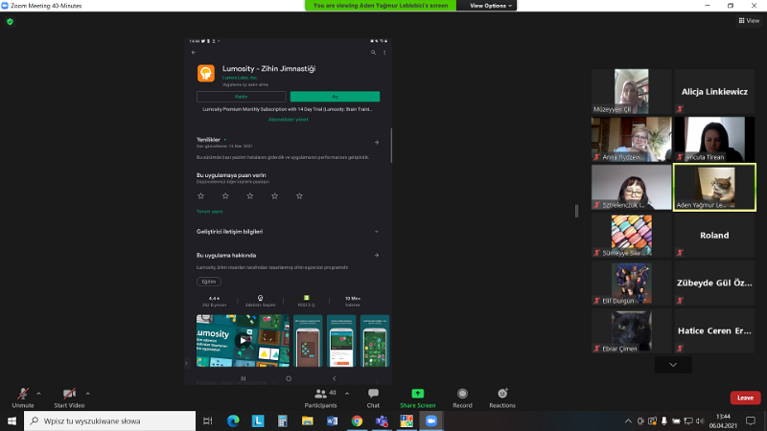Click the green encryption shield icon
This screenshot has width=767, height=431.
click(x=10, y=21)
